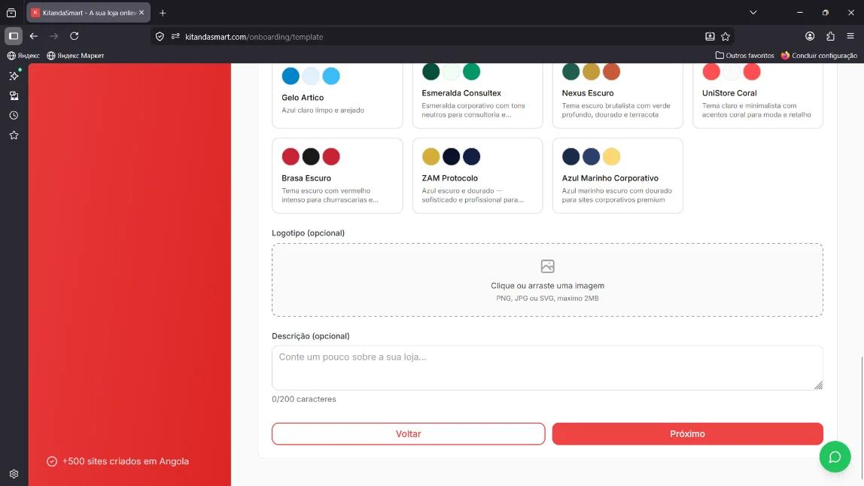
Task: Click the logo upload drop zone
Action: click(x=547, y=280)
